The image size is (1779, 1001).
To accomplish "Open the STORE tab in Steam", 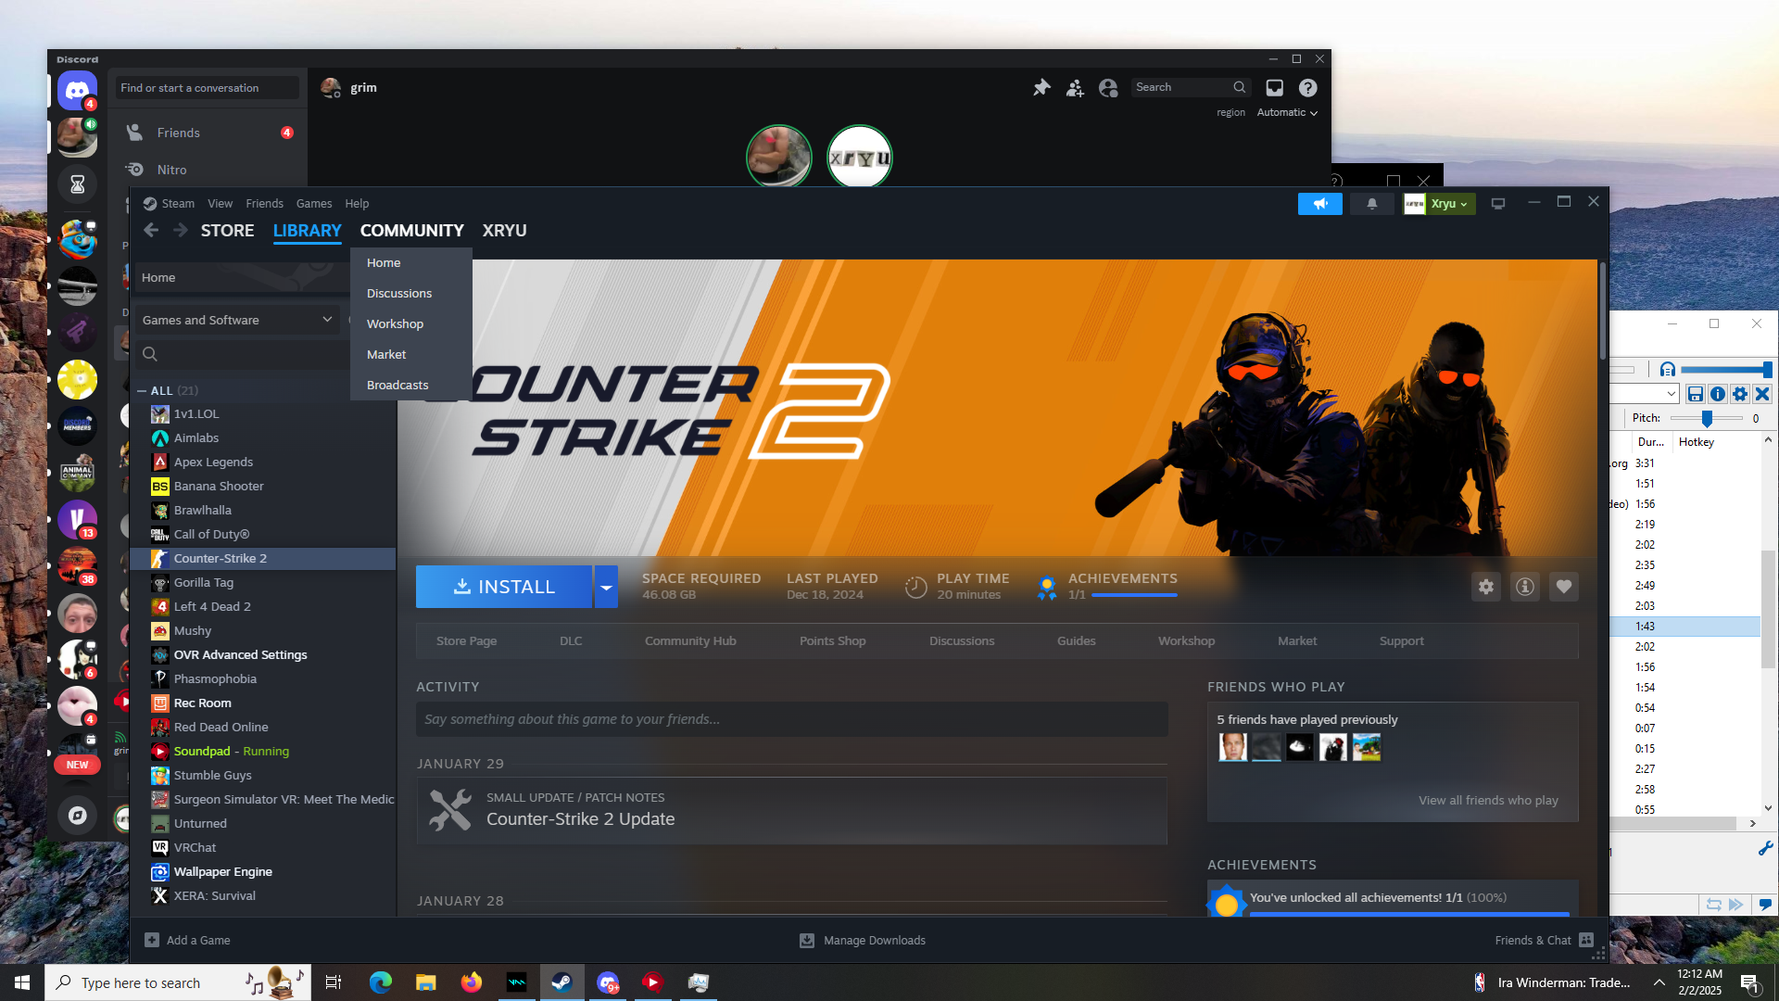I will (227, 231).
